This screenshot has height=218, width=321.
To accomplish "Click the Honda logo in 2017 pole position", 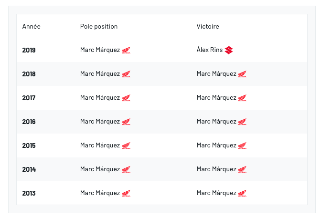I will pos(126,98).
